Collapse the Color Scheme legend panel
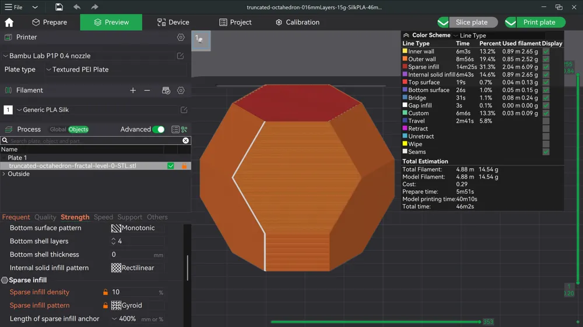The width and height of the screenshot is (583, 327). point(406,35)
